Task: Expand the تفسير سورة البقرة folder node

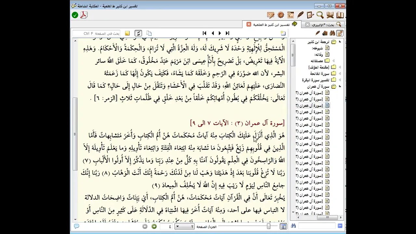Action: pos(340,80)
